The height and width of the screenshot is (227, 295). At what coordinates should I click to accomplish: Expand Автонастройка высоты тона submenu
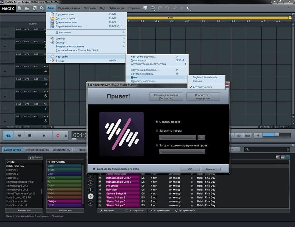pyautogui.click(x=157, y=64)
